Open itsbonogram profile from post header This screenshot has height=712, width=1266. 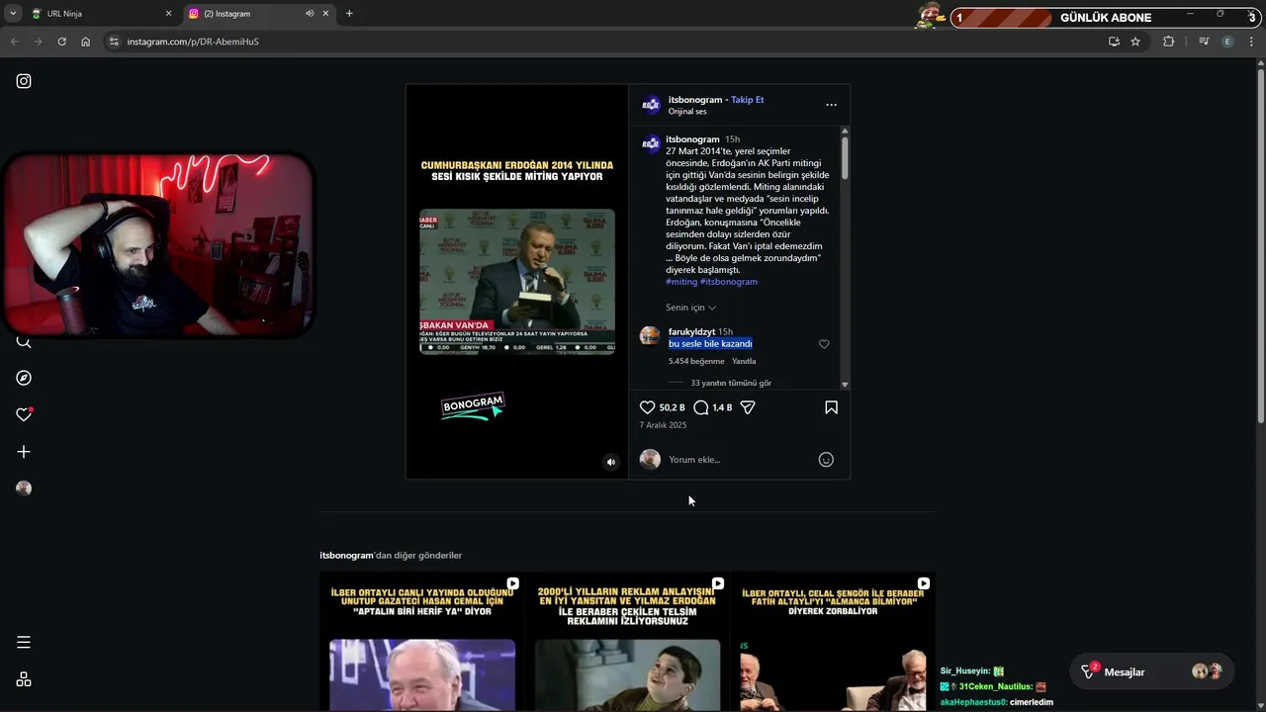(x=695, y=100)
